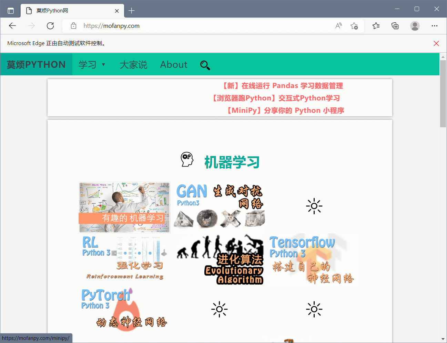Go to 莫烦PYTHON home logo
Screen dimensions: 447x343
36,64
